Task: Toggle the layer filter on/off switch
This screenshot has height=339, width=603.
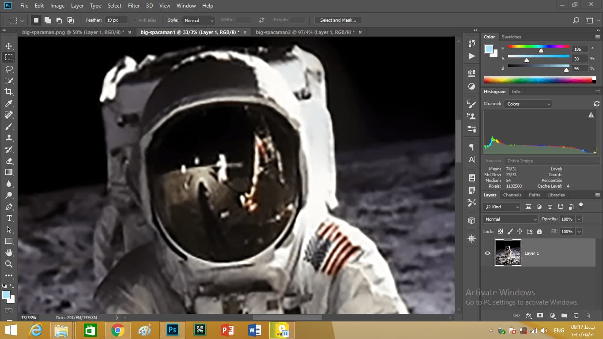Action: point(581,206)
